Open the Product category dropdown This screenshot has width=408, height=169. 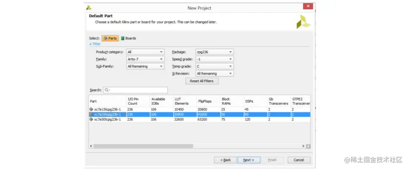145,52
